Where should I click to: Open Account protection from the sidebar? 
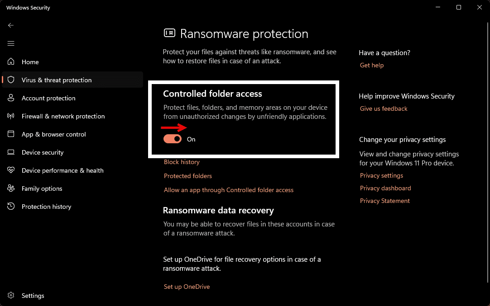[48, 98]
